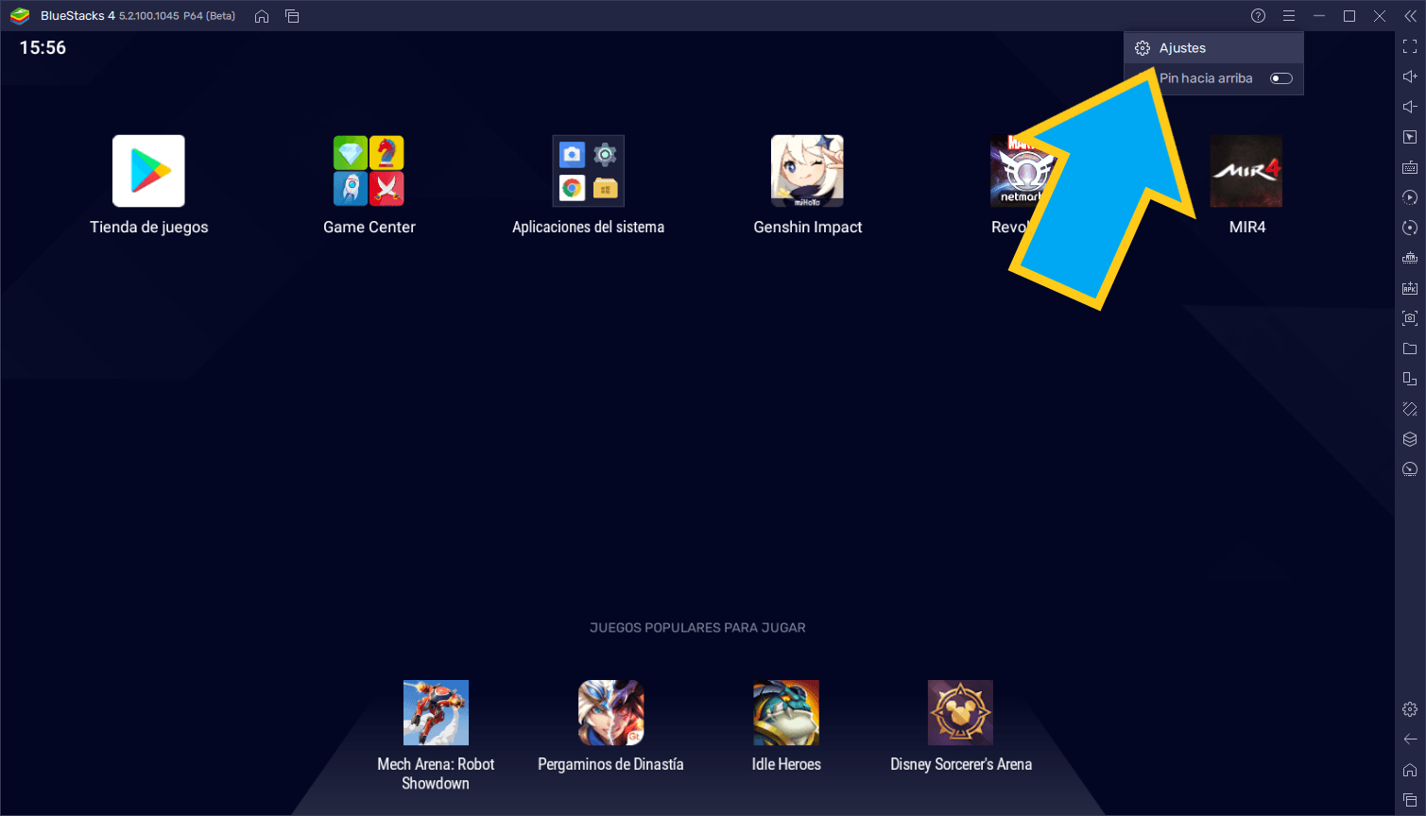Open Disney Sorcerer's Arena game
Image resolution: width=1426 pixels, height=816 pixels.
click(961, 713)
